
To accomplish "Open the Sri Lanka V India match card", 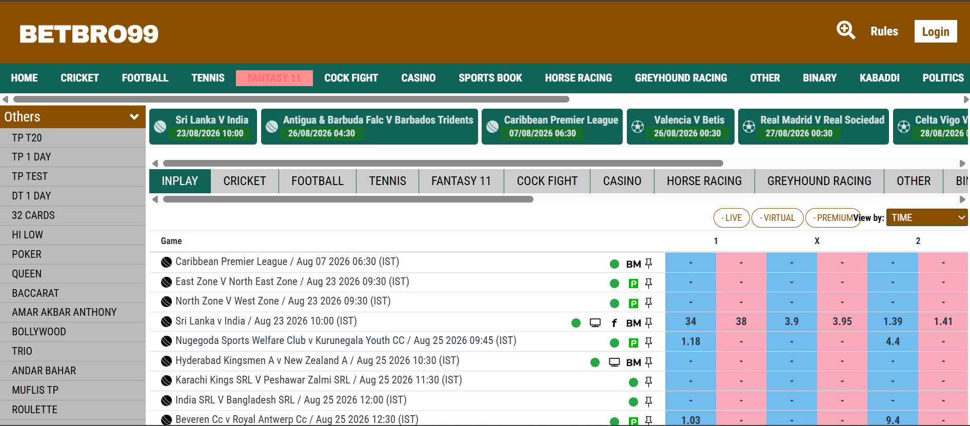I will [203, 127].
